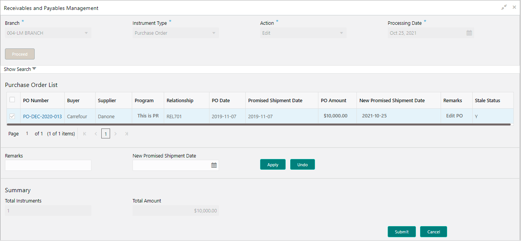Click the Total Amount field
Screen dimensions: 521x241
click(x=176, y=210)
